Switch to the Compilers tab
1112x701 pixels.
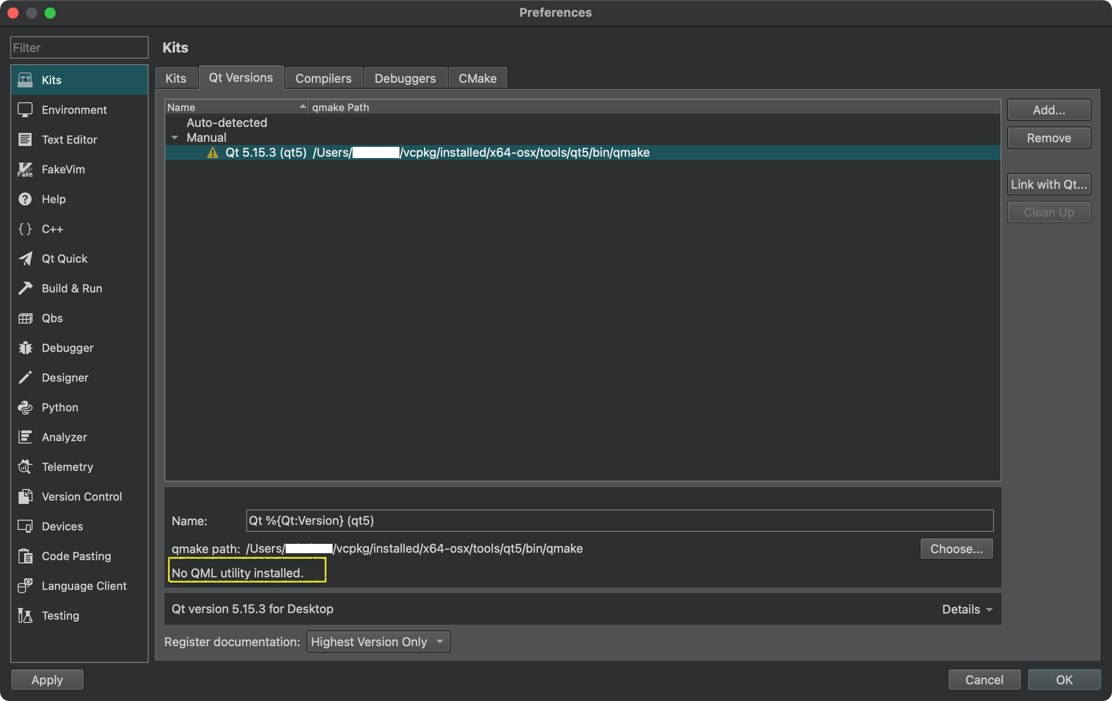coord(323,79)
